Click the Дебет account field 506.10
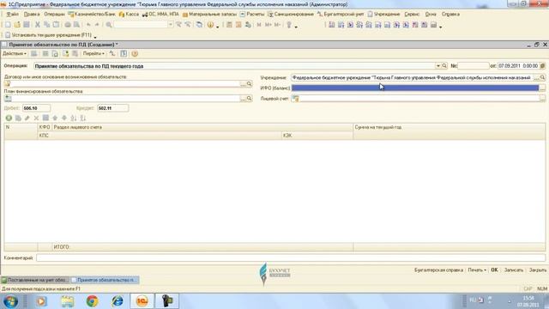 [36, 108]
